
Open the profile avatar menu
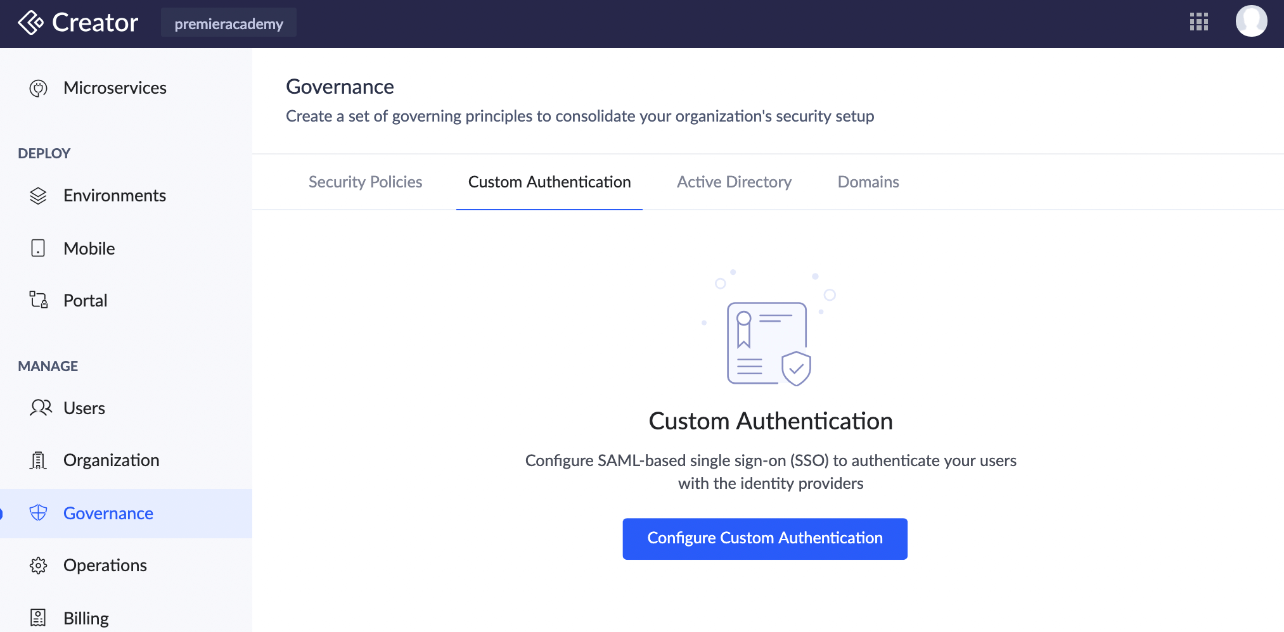[x=1252, y=21]
